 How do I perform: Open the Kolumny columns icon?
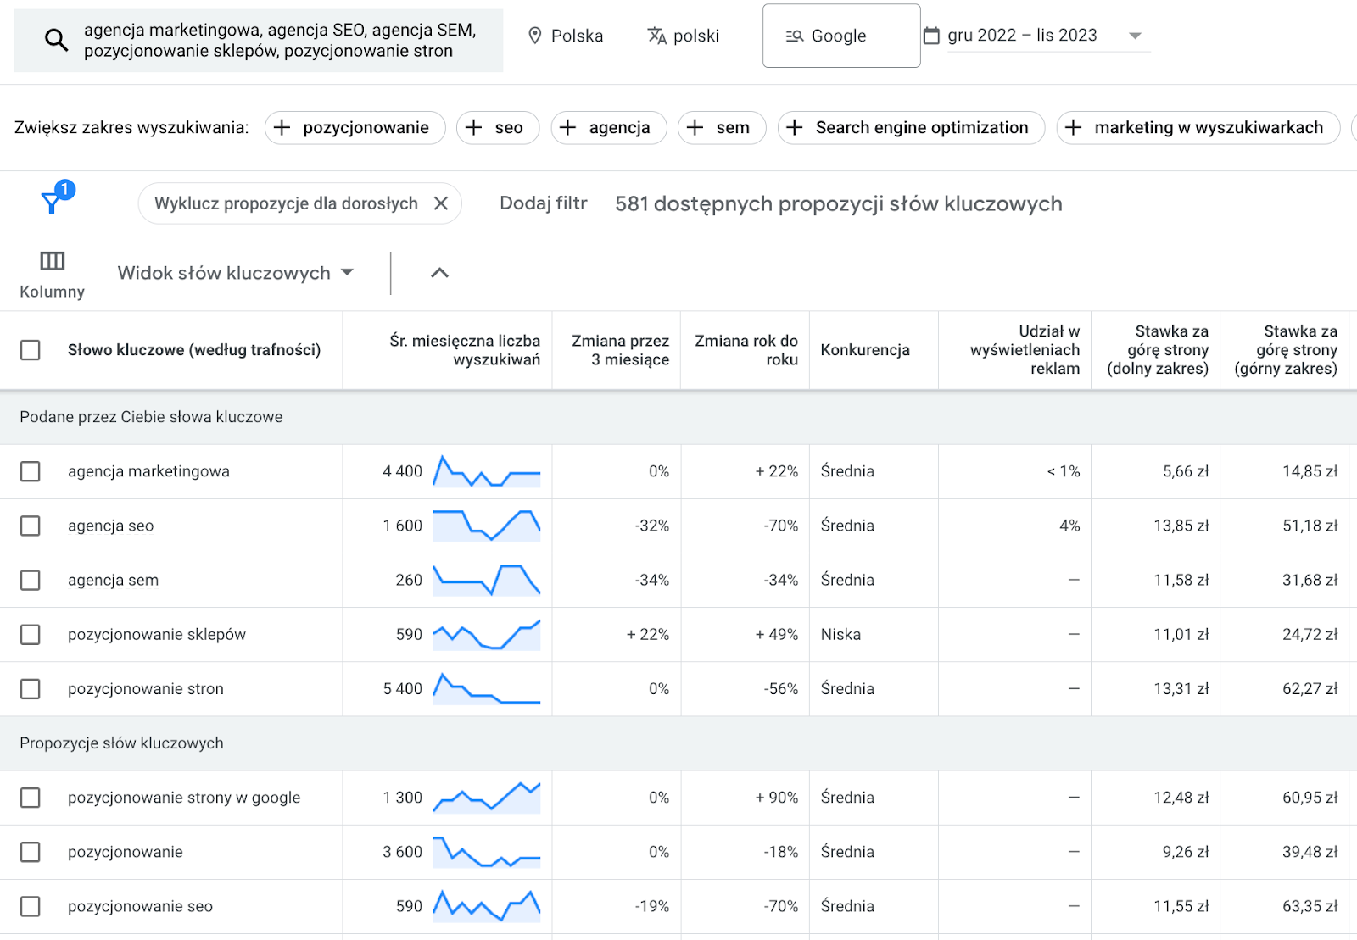52,261
